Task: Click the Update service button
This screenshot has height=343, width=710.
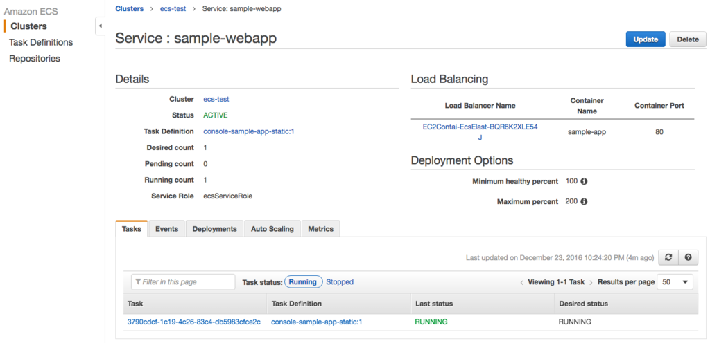Action: point(646,39)
